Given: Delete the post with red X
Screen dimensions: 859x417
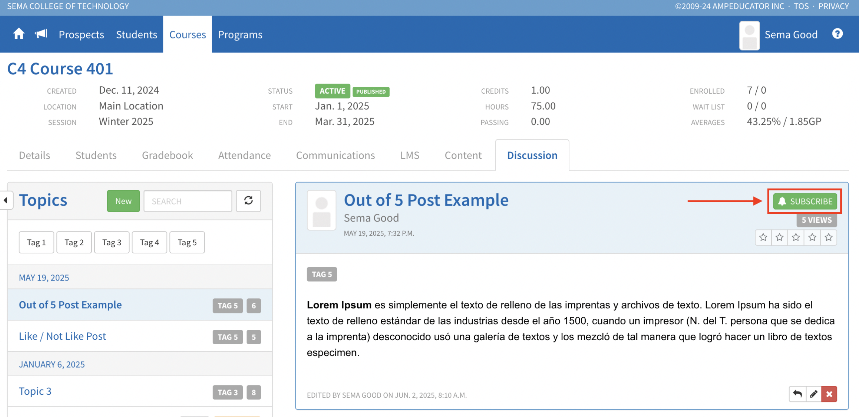Looking at the screenshot, I should 829,394.
